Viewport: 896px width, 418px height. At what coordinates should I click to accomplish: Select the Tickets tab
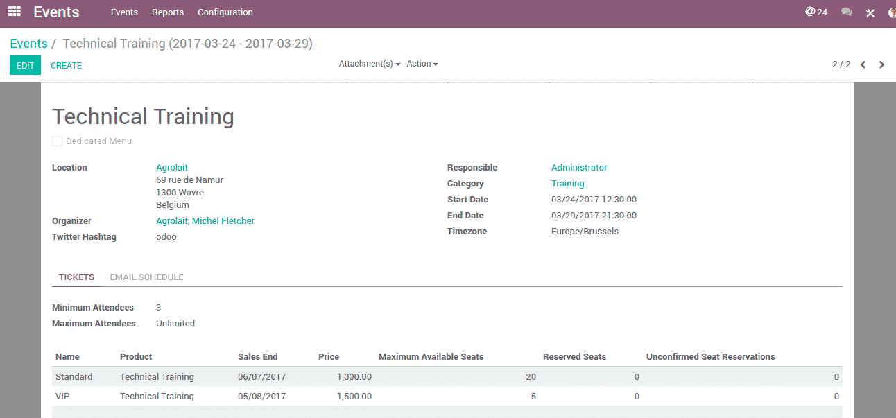point(76,277)
